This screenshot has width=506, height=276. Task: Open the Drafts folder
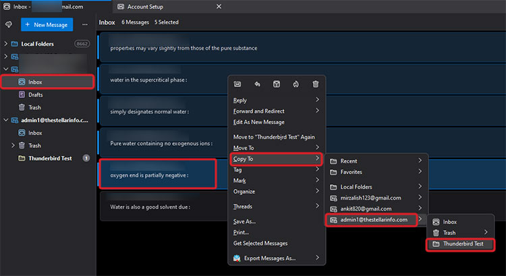[x=36, y=94]
